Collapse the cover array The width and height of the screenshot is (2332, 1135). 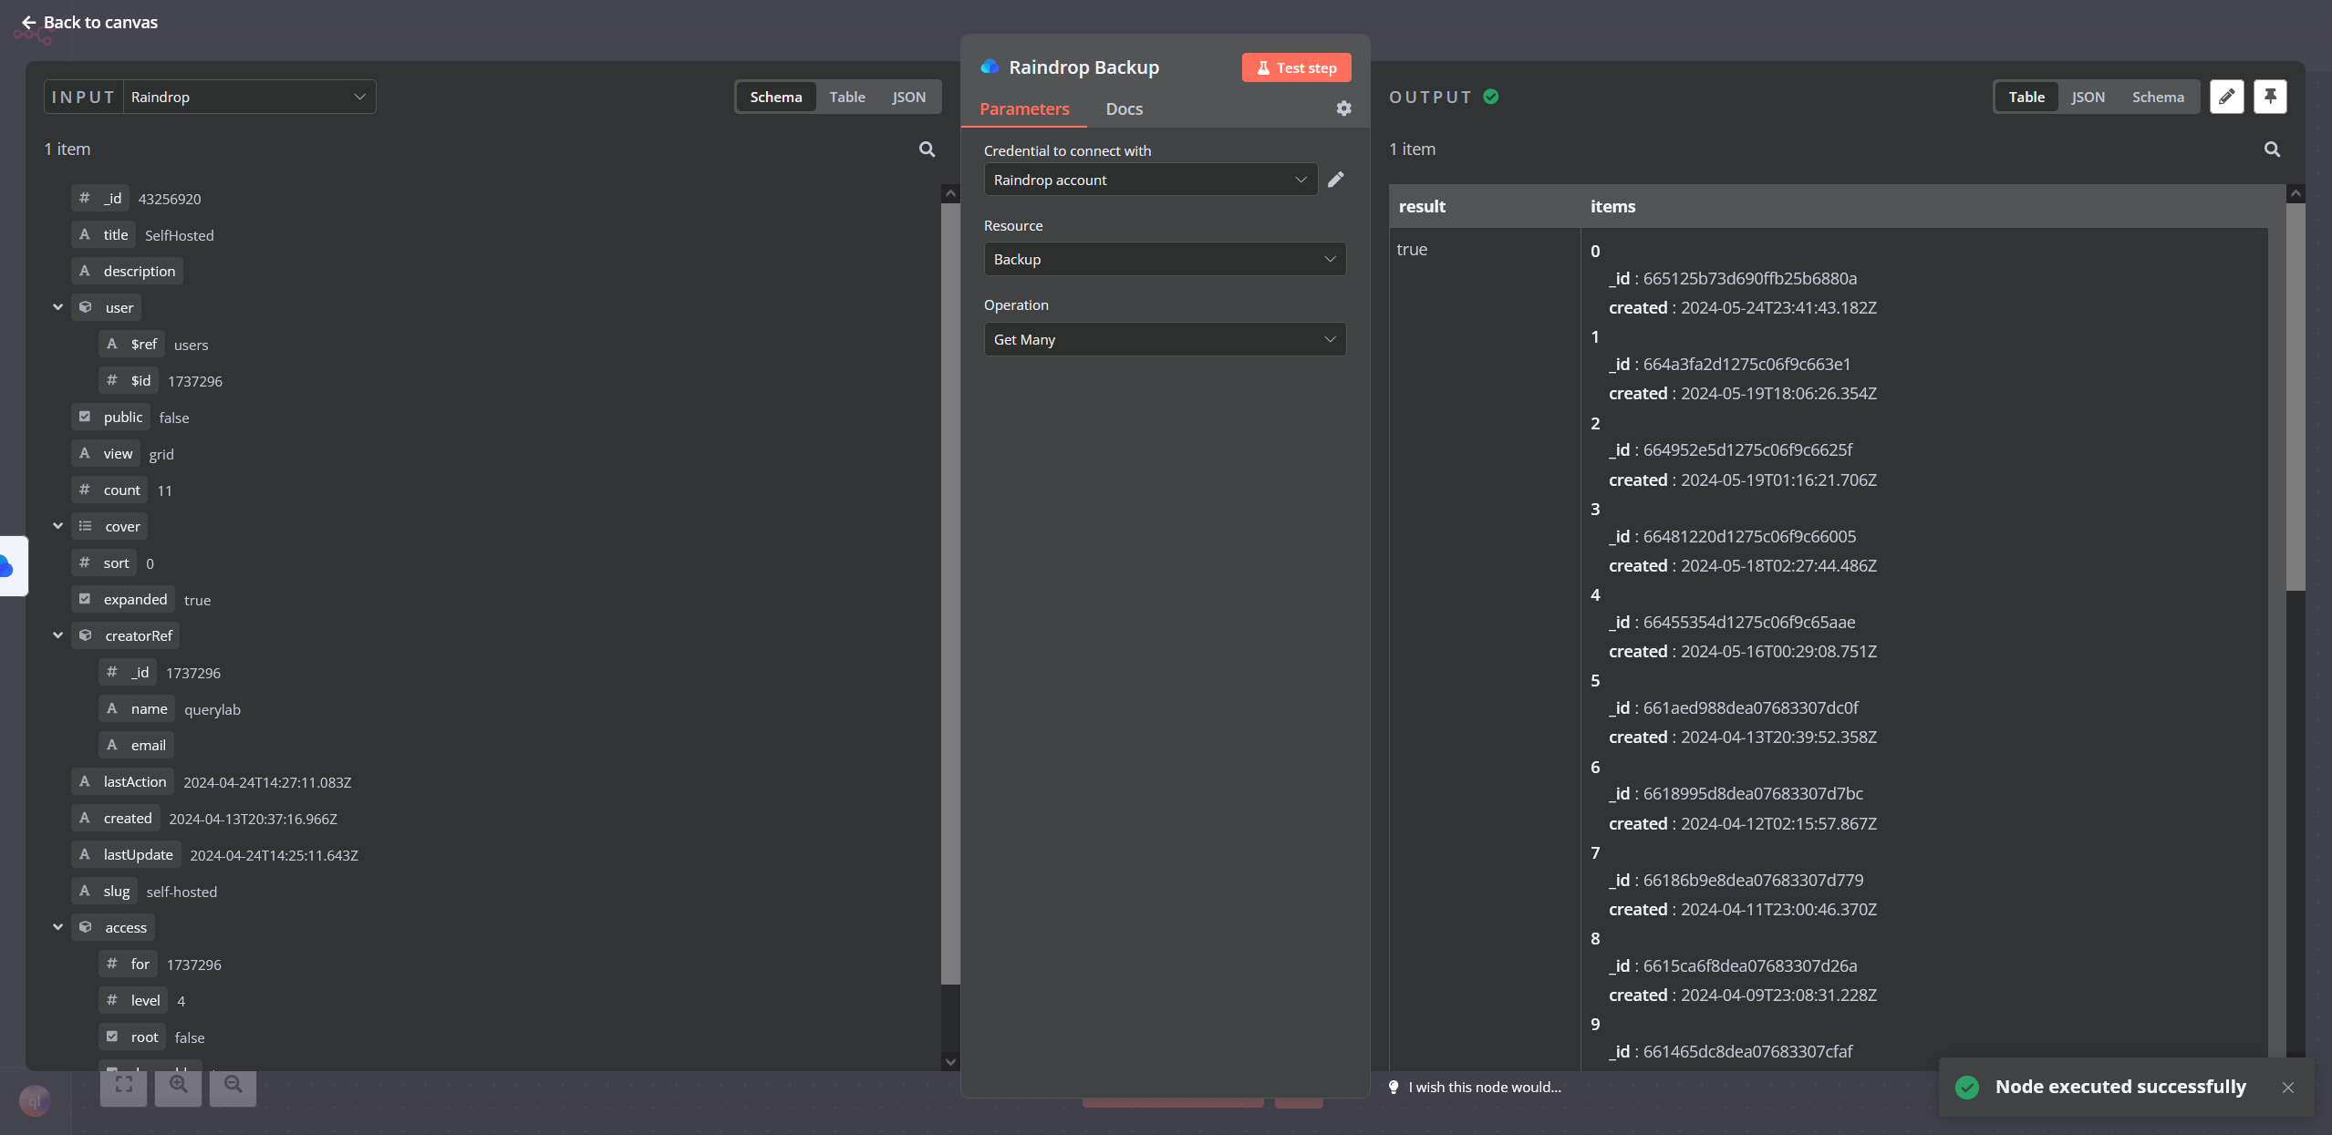click(x=57, y=526)
